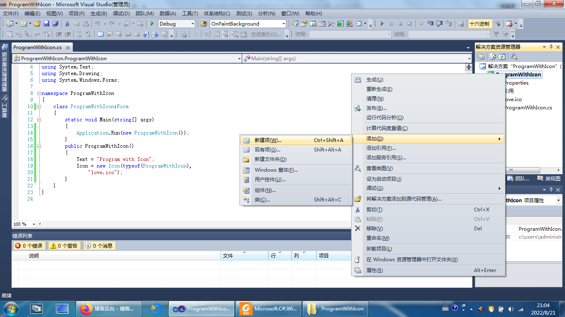Click Add Reference (添加引用) in context menu
The image size is (565, 317).
[428, 148]
